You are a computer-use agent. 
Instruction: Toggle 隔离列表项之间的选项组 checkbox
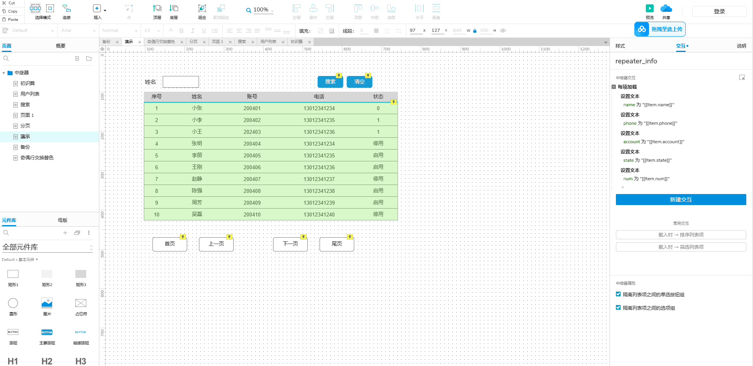point(618,307)
